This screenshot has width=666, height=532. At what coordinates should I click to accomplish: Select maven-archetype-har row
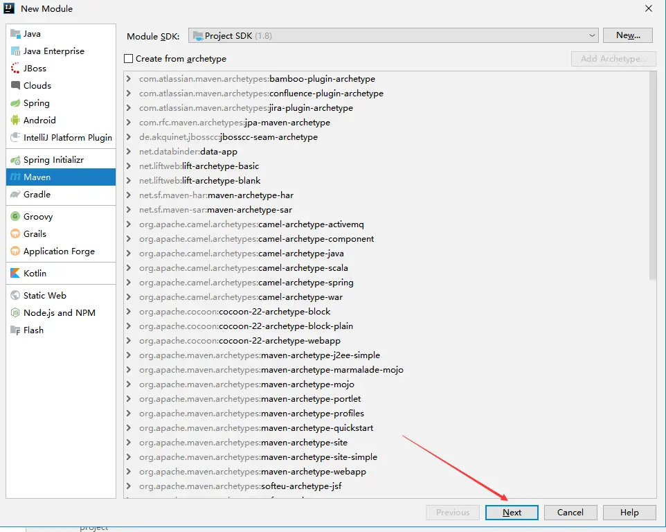[x=386, y=195]
